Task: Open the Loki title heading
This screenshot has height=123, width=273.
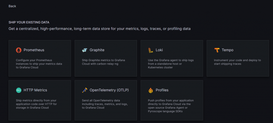Action: 159,50
